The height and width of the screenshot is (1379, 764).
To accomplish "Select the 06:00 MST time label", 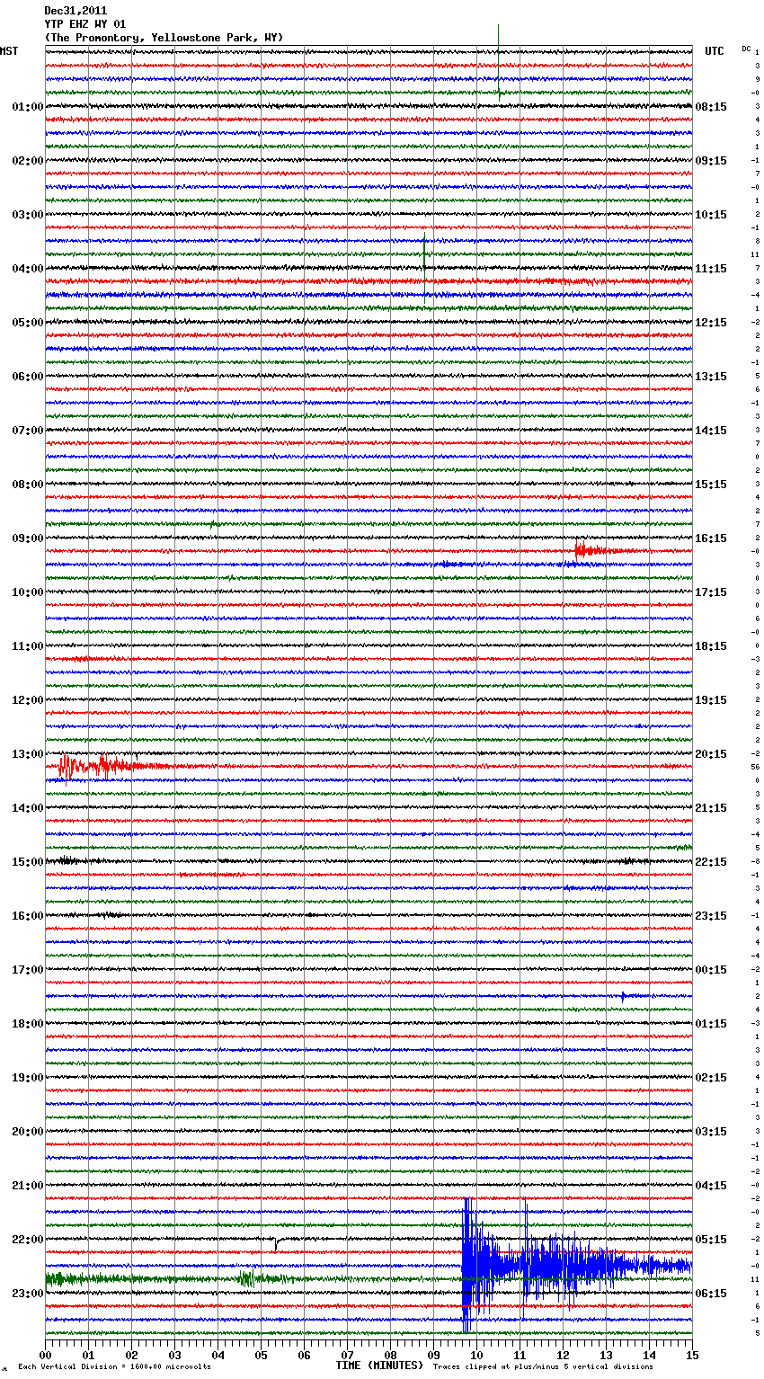I will 28,377.
